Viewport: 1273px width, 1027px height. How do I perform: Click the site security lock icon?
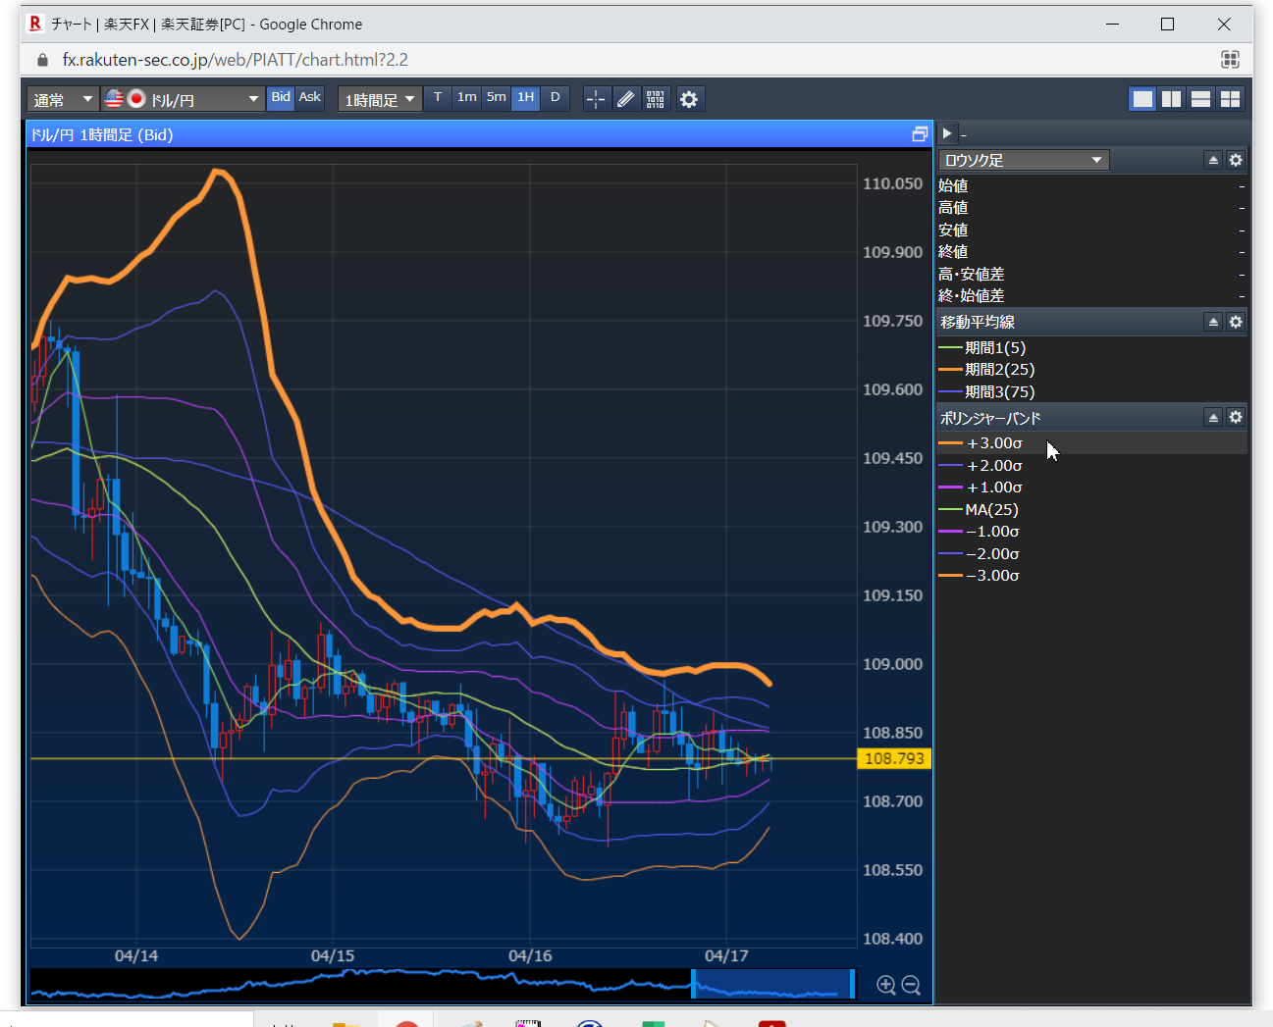tap(42, 60)
